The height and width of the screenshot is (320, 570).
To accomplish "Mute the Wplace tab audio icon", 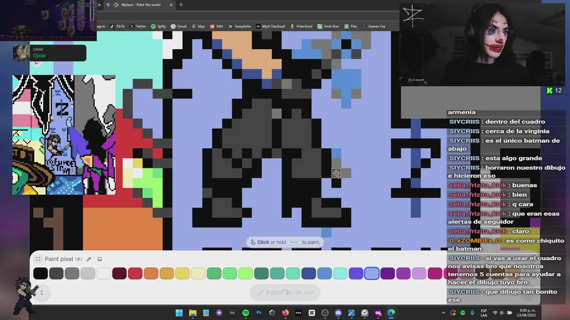I will (116, 5).
